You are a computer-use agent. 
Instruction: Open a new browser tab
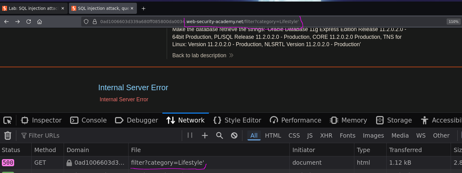pyautogui.click(x=143, y=8)
